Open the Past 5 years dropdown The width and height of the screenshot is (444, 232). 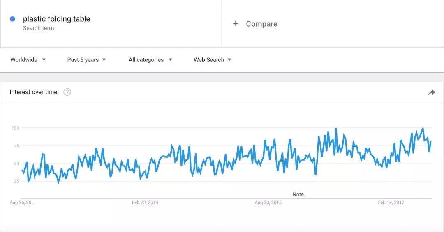pyautogui.click(x=86, y=60)
